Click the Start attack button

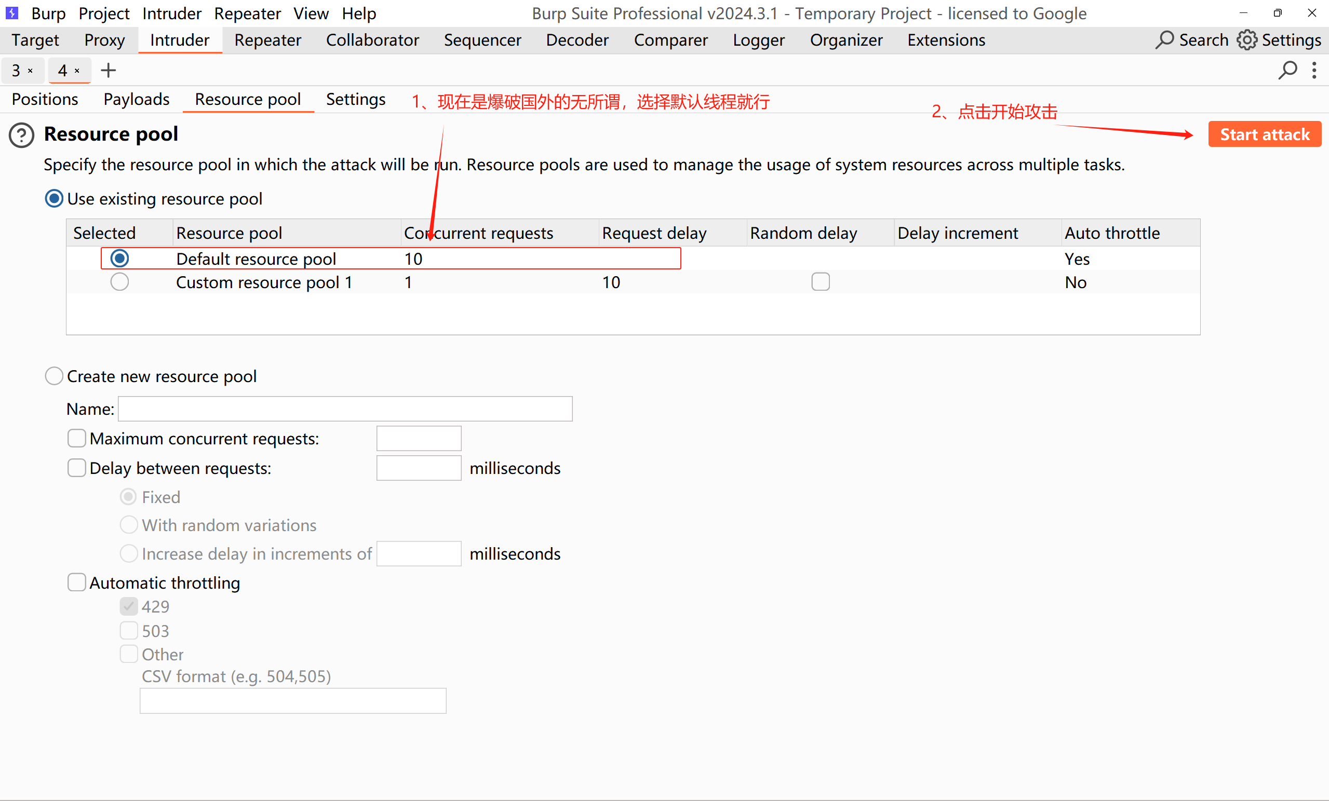pos(1264,134)
